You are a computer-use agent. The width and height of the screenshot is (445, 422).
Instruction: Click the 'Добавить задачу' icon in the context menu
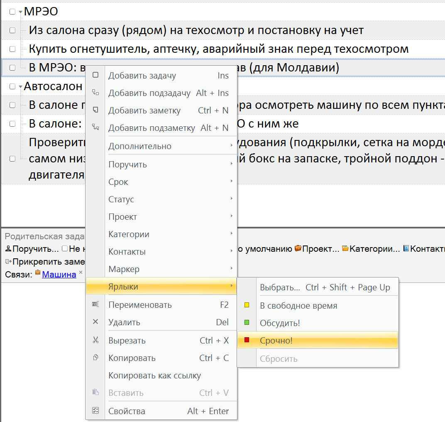(95, 75)
